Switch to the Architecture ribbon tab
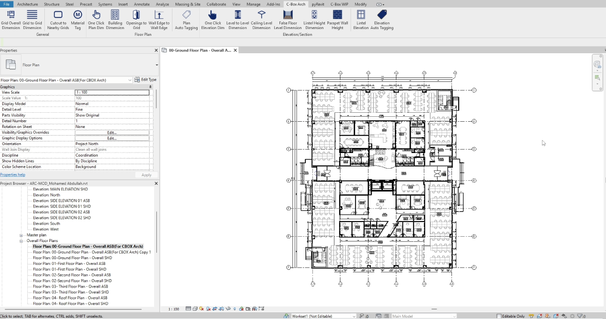This screenshot has width=606, height=319. click(x=28, y=4)
